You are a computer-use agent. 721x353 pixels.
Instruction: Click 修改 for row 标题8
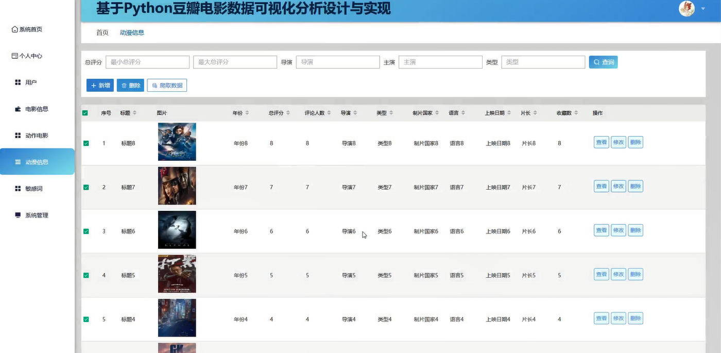(x=619, y=142)
